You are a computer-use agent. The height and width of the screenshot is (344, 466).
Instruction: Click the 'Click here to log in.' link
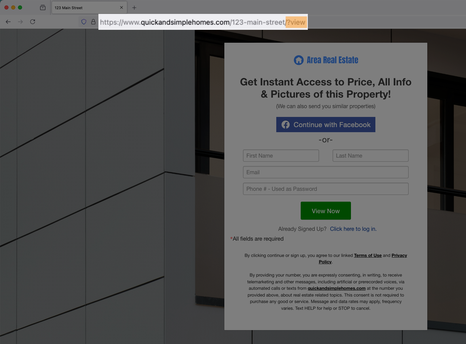pyautogui.click(x=353, y=229)
